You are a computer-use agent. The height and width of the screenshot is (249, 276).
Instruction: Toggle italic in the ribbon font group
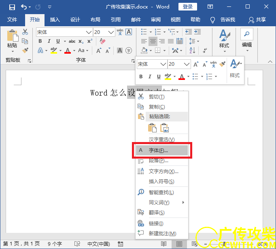coord(49,41)
